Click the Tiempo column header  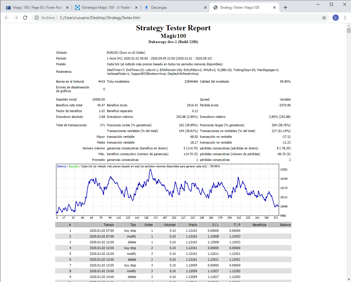coord(109,225)
